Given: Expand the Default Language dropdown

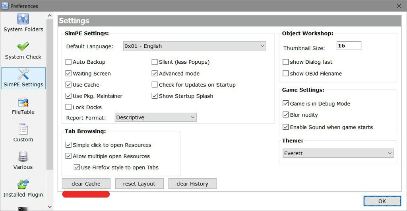Looking at the screenshot, I should point(194,46).
